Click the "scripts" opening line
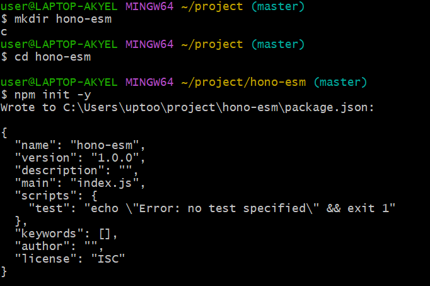 [56, 196]
